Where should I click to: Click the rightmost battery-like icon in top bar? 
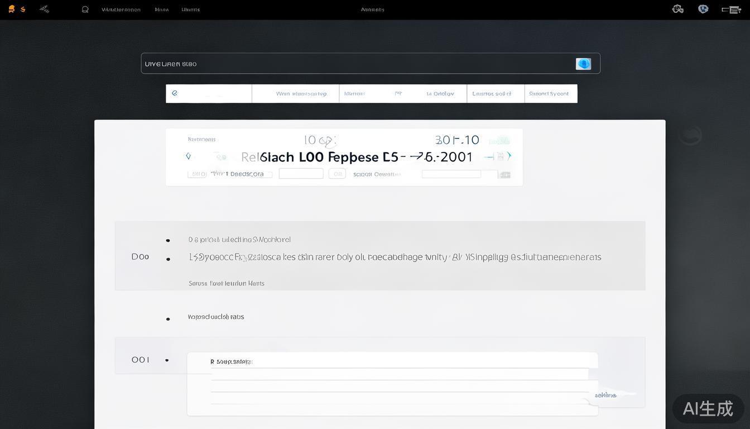[x=731, y=9]
